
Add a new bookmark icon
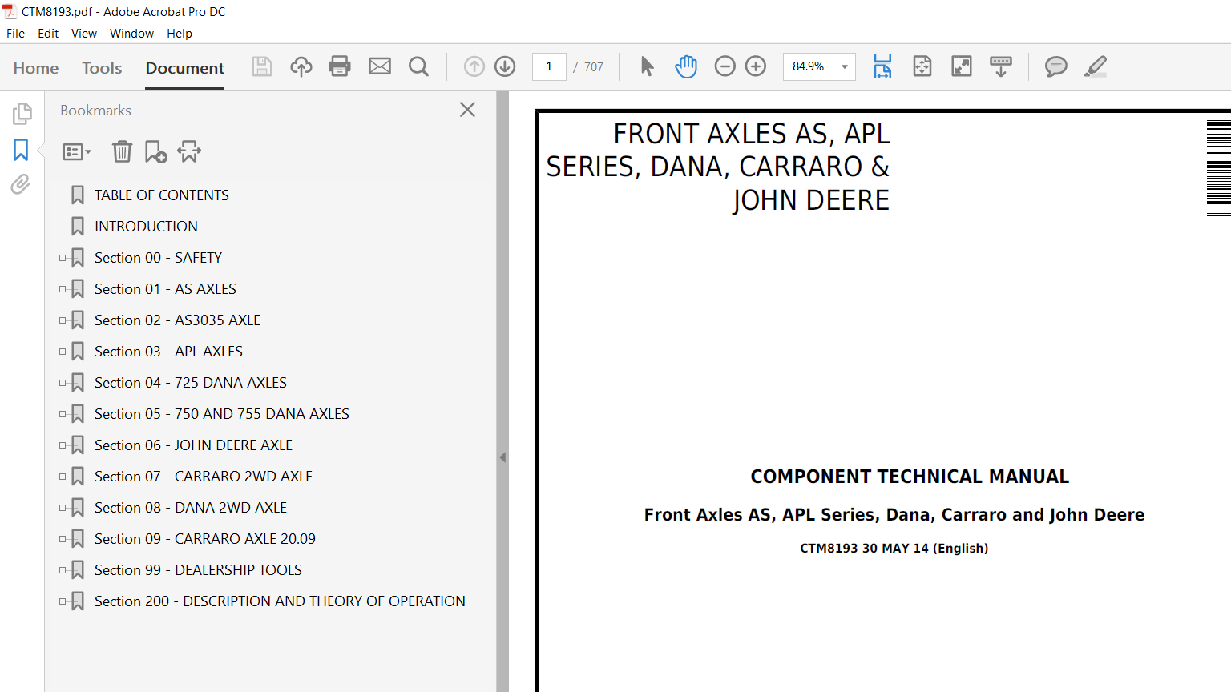tap(155, 151)
